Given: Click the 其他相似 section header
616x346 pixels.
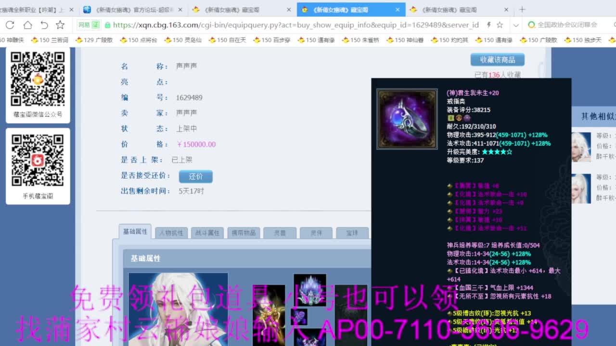Looking at the screenshot, I should click(598, 116).
